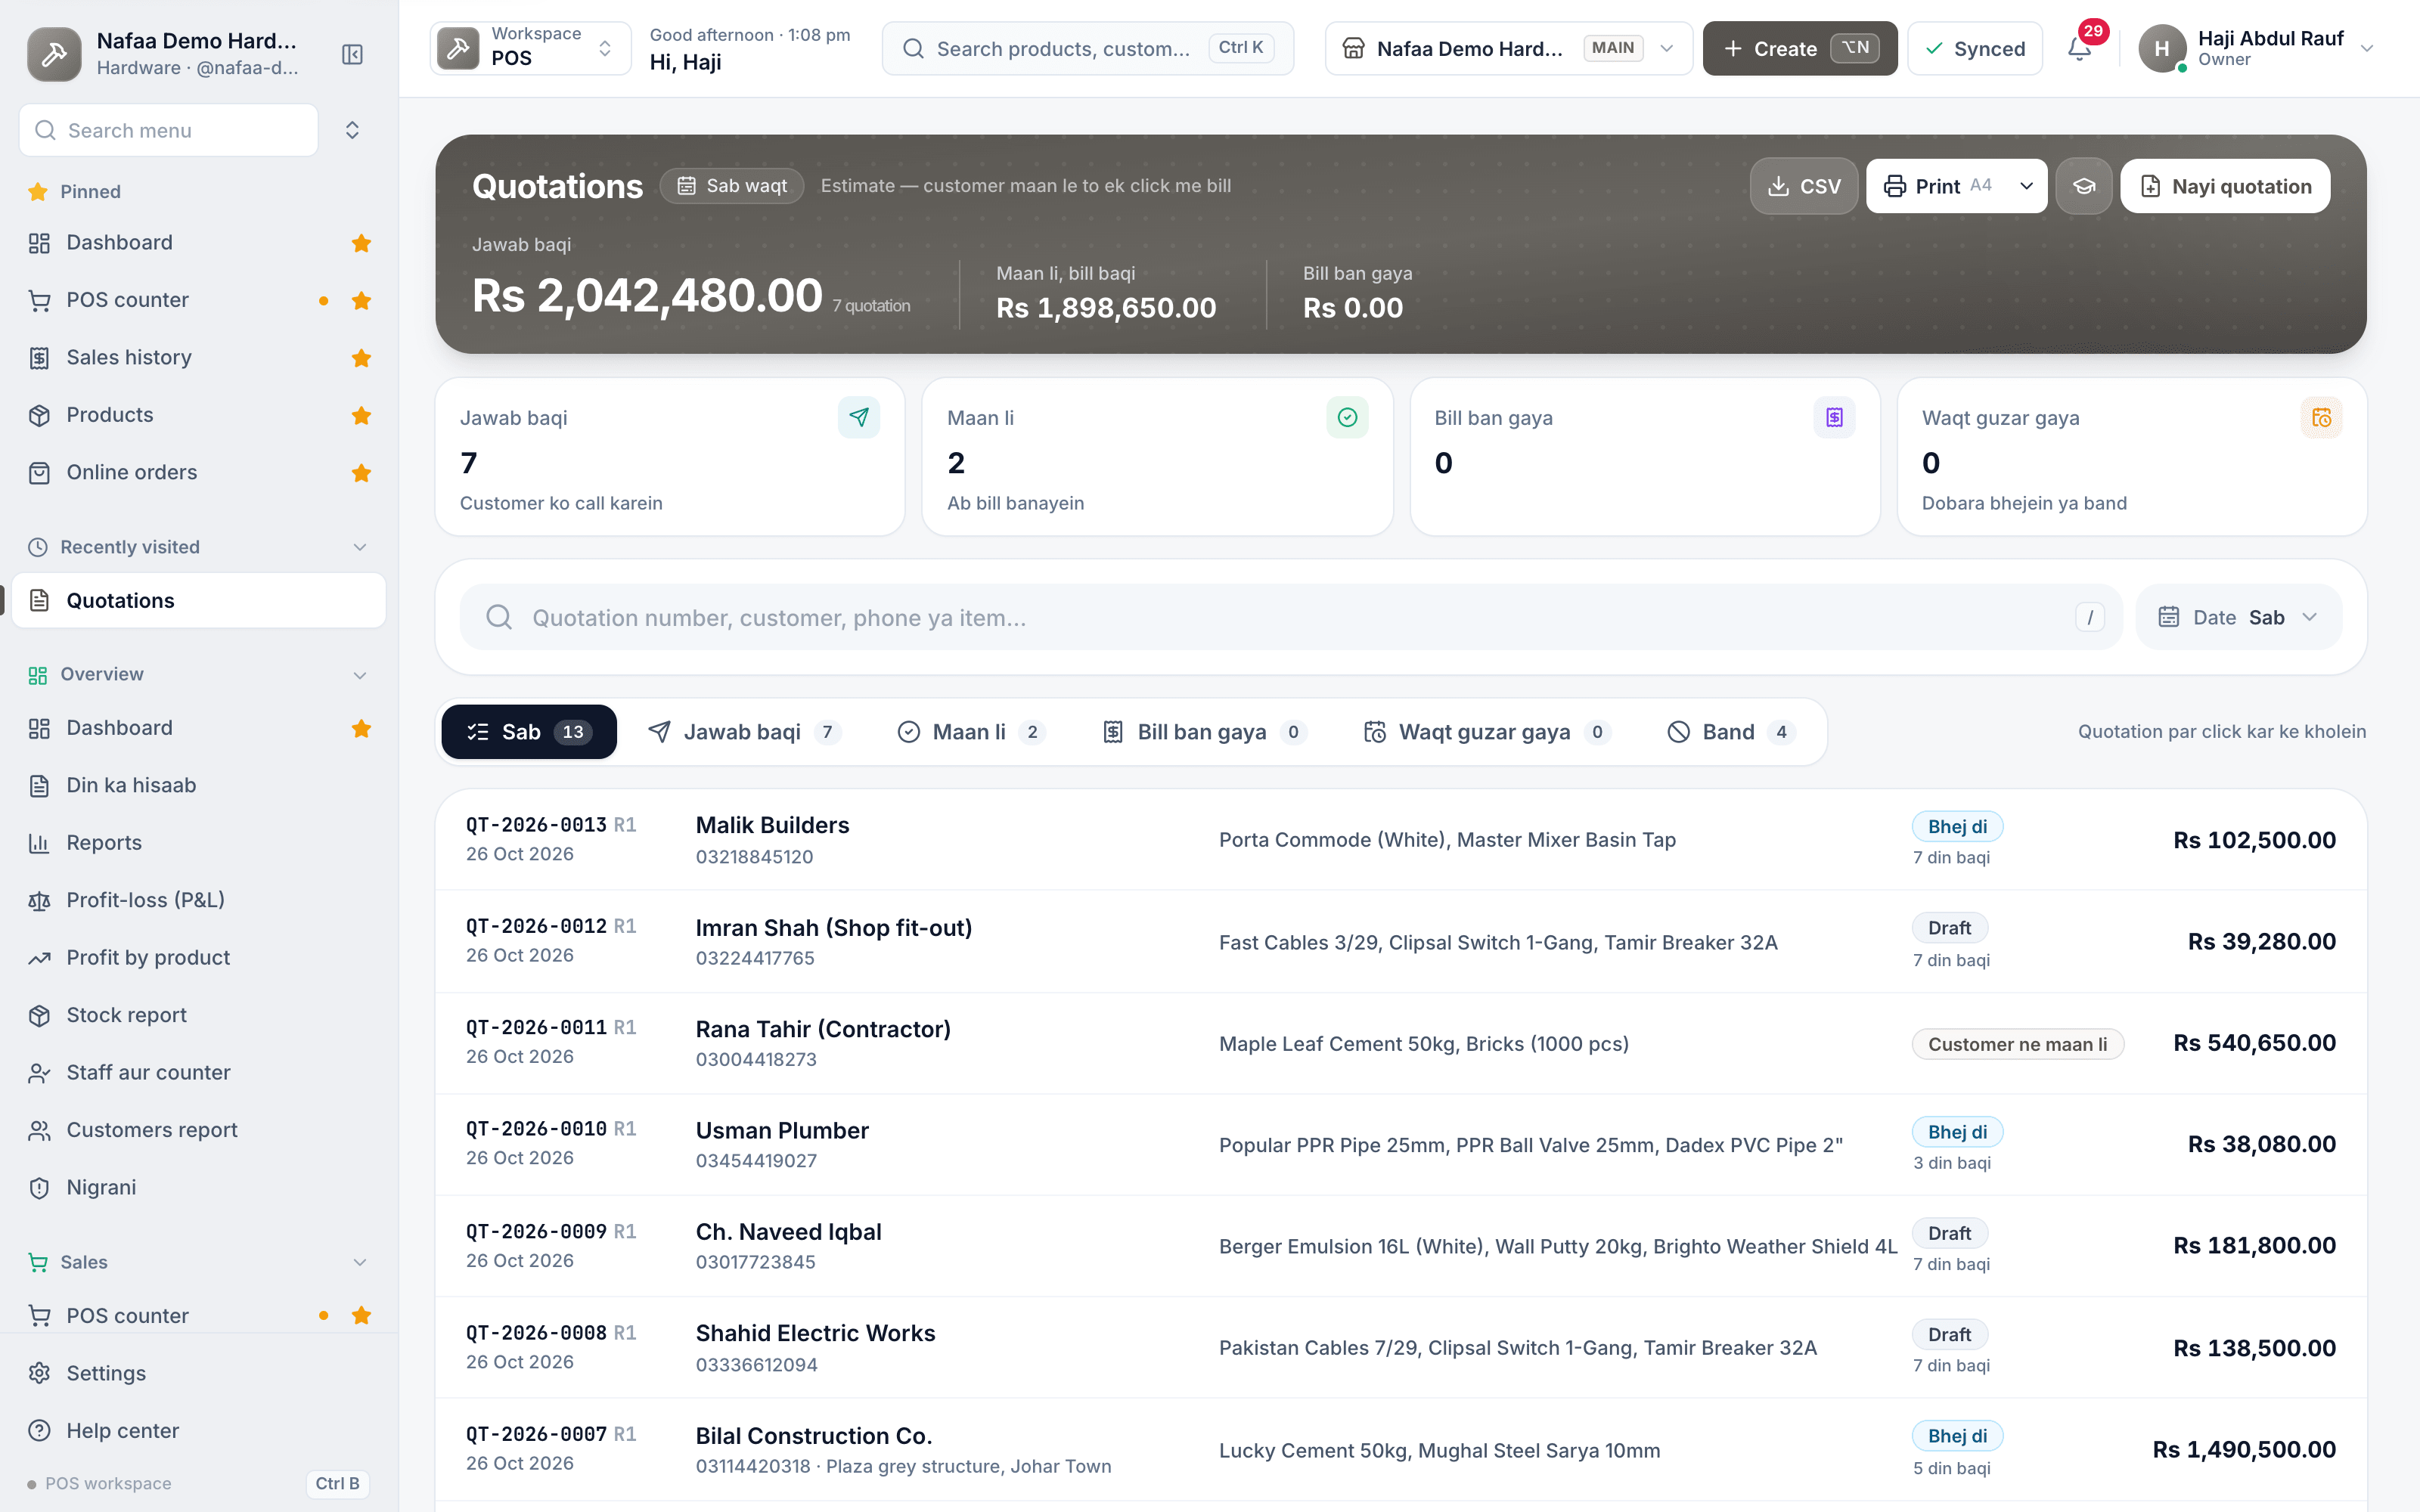Open the notifications bell
2420x1512 pixels.
[x=2080, y=49]
